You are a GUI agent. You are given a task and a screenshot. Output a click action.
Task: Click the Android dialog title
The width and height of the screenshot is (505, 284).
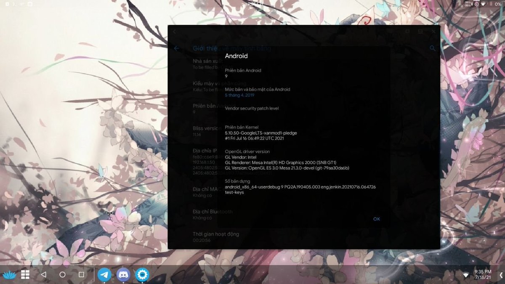[236, 56]
